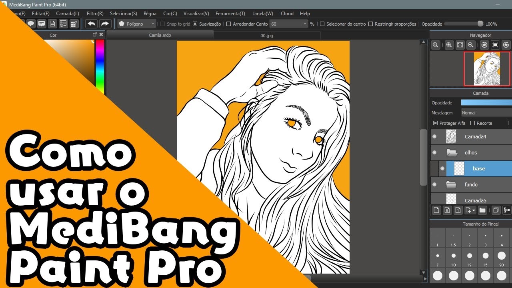Screen dimensions: 512x288
Task: Open the Mesclagem Normal blend dropdown
Action: tap(486, 113)
